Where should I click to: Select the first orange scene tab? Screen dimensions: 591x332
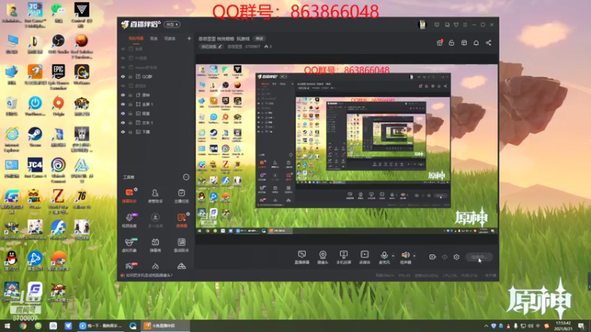pyautogui.click(x=136, y=38)
